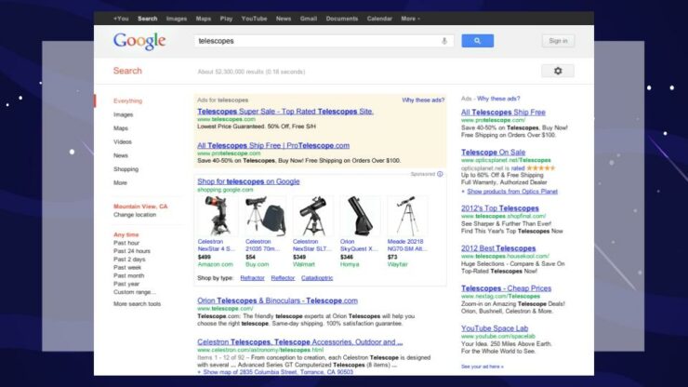The image size is (688, 387).
Task: Open Calendar from the top bar
Action: click(379, 19)
